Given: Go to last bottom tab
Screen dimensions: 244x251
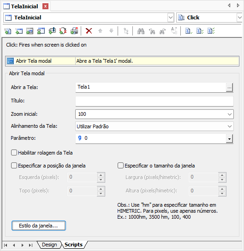Looking at the screenshot, I should click(x=31, y=245).
